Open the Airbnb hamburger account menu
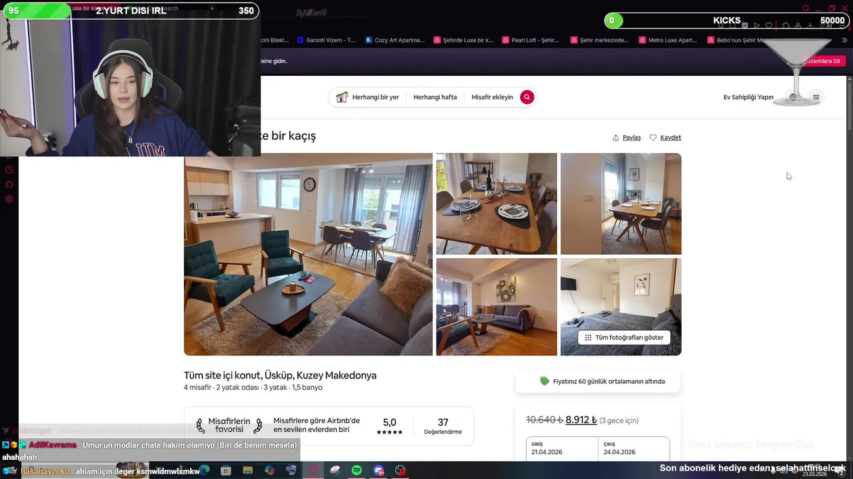The height and width of the screenshot is (479, 853). (x=816, y=97)
